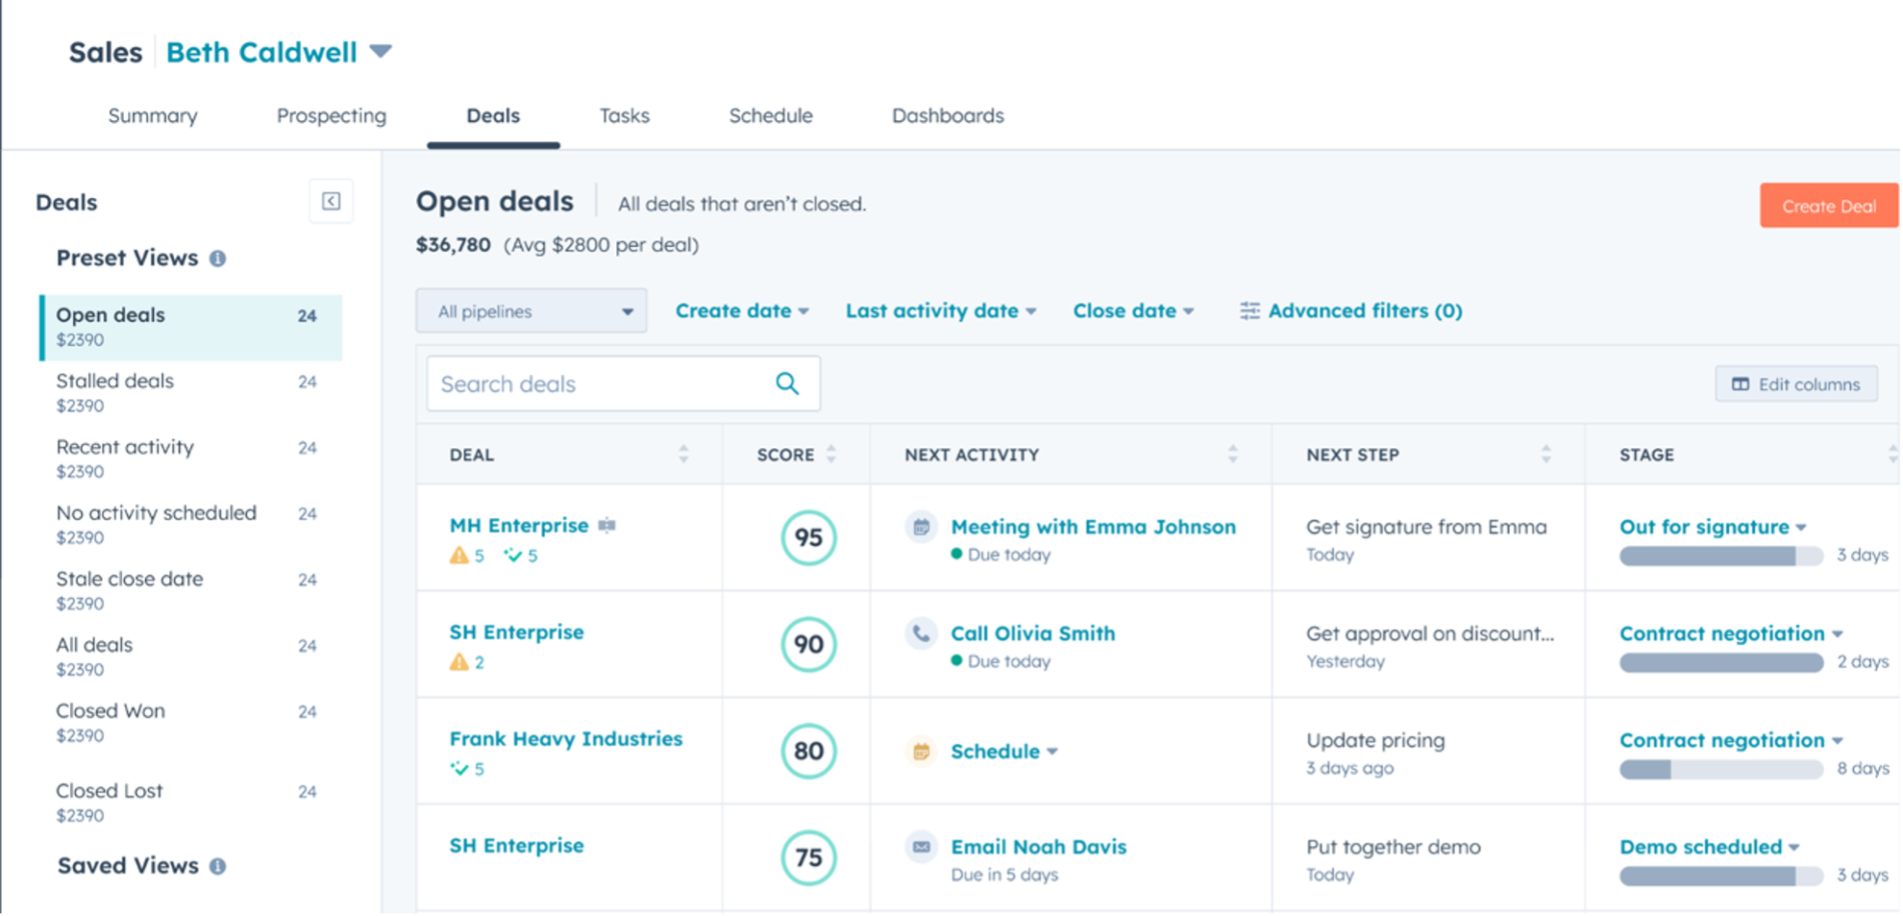Click the Search deals input field
This screenshot has height=916, width=1903.
tap(624, 384)
